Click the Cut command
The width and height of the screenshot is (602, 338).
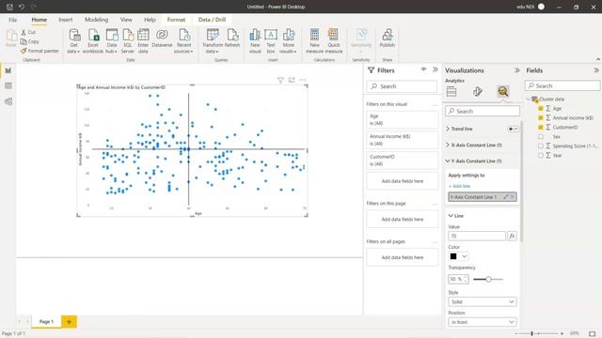tap(28, 33)
